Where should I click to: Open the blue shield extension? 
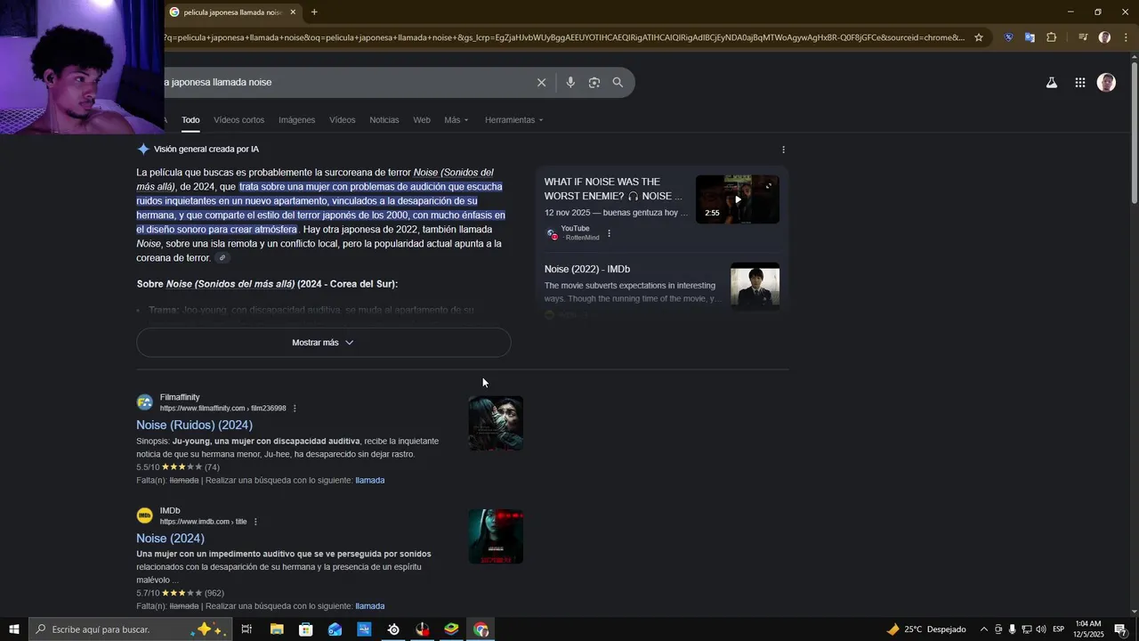pos(1008,37)
